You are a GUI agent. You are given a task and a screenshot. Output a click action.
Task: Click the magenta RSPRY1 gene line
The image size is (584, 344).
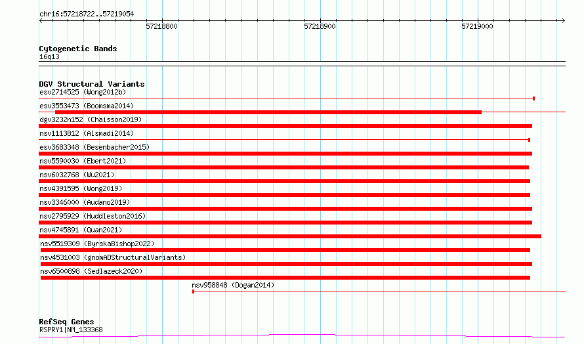coord(302,336)
